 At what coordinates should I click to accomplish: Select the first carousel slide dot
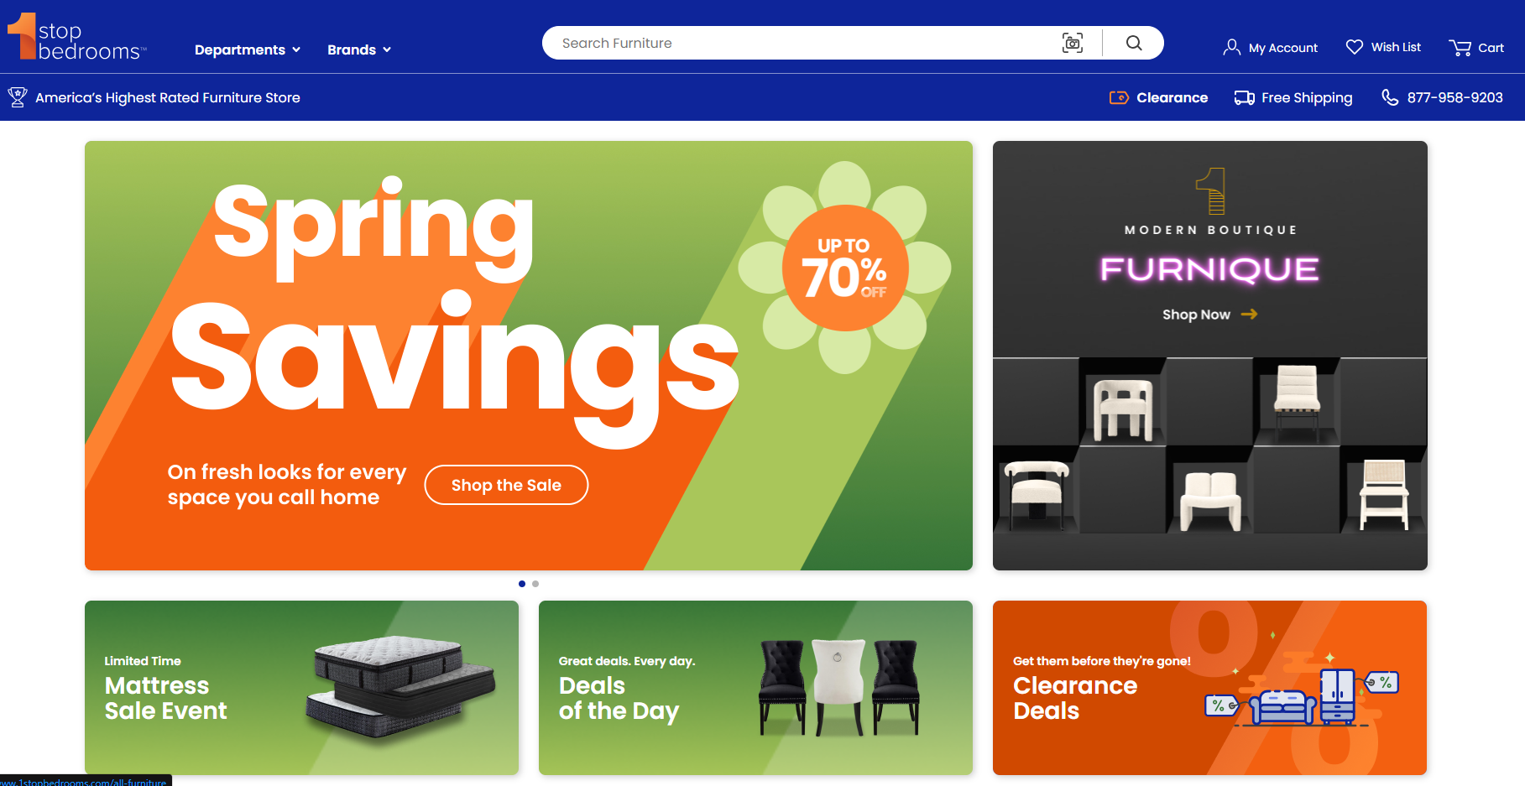point(522,584)
